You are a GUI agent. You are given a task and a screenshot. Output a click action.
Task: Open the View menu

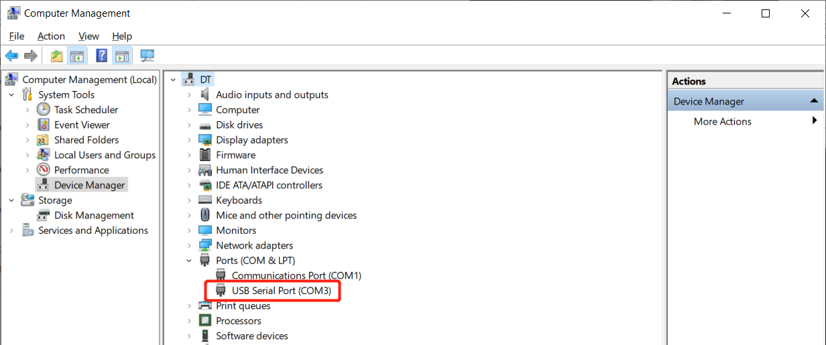click(88, 36)
